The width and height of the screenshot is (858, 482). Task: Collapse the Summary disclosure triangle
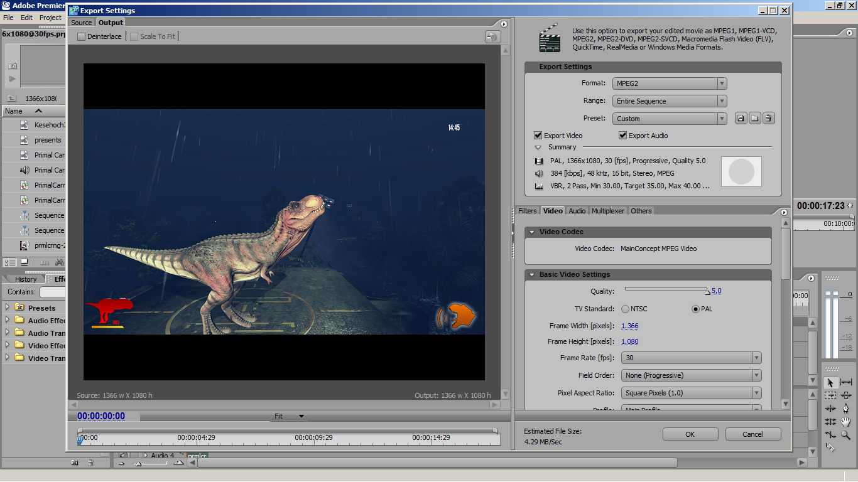[538, 147]
